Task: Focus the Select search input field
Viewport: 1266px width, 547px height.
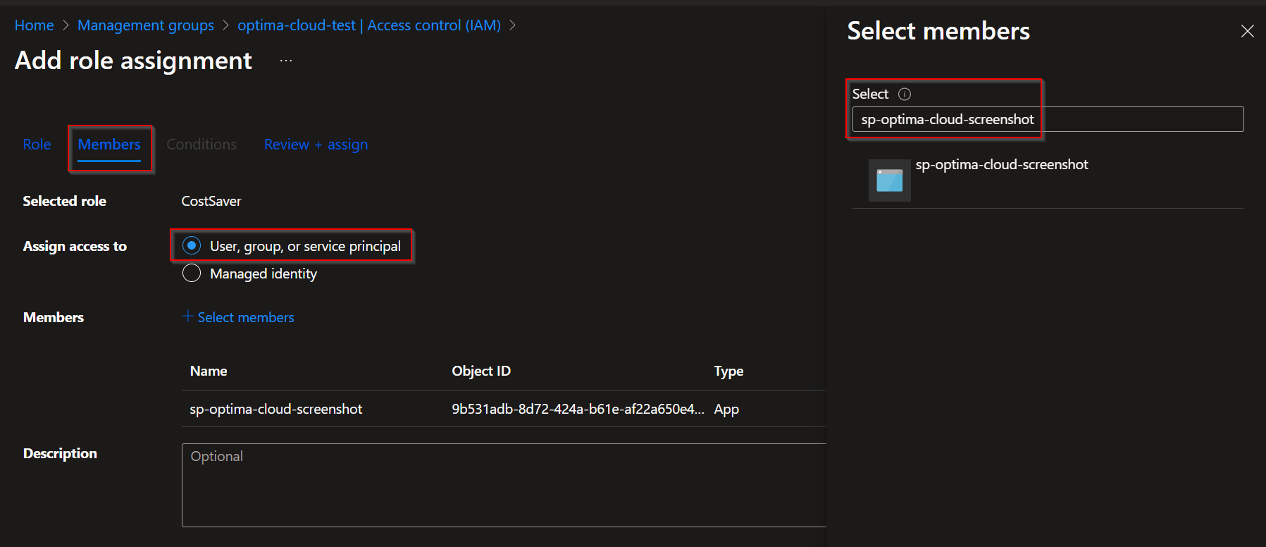Action: click(1048, 119)
